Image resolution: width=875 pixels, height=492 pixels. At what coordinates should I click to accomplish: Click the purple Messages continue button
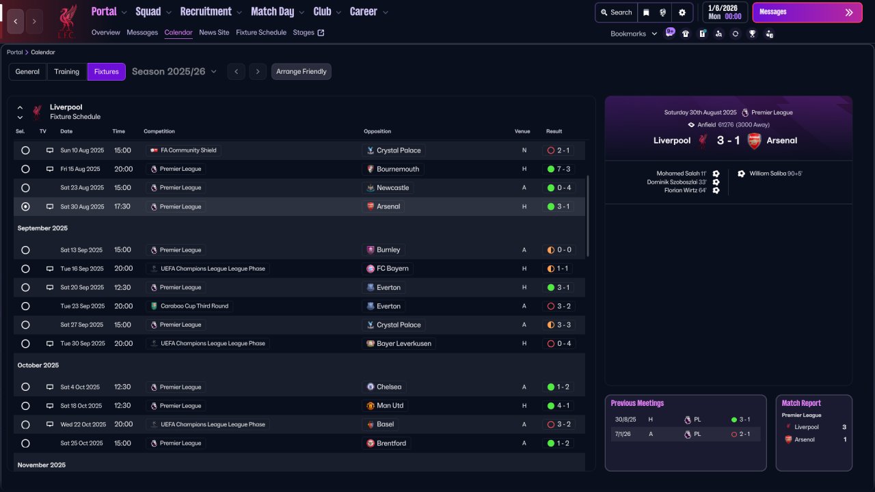807,12
